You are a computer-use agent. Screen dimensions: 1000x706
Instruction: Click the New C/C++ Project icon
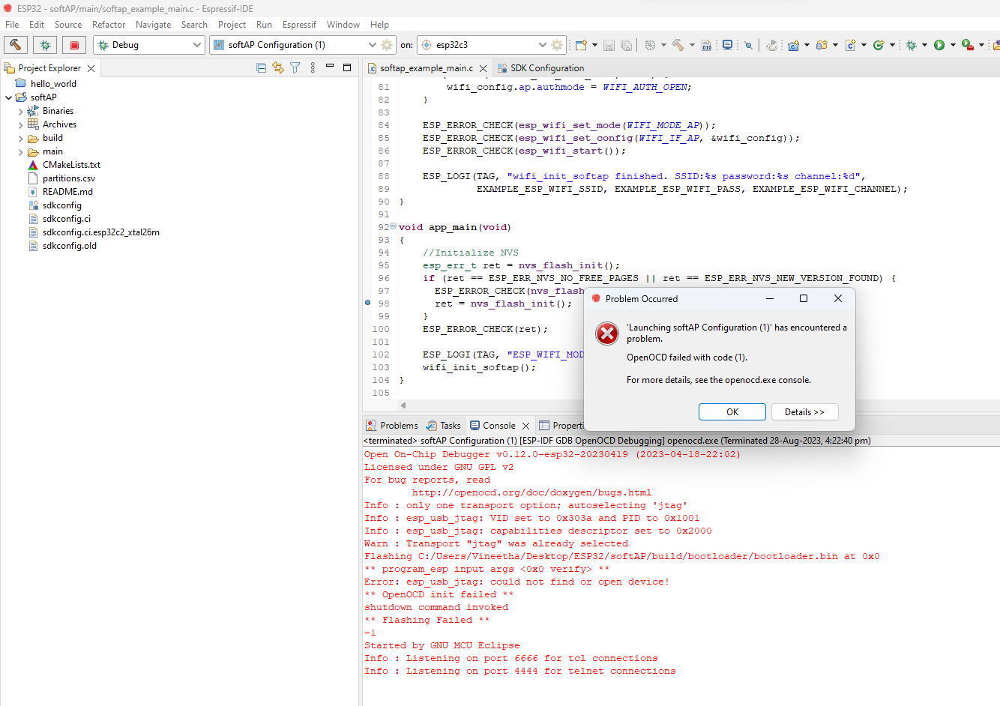click(793, 45)
